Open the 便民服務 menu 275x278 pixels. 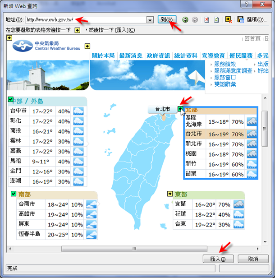click(x=241, y=56)
